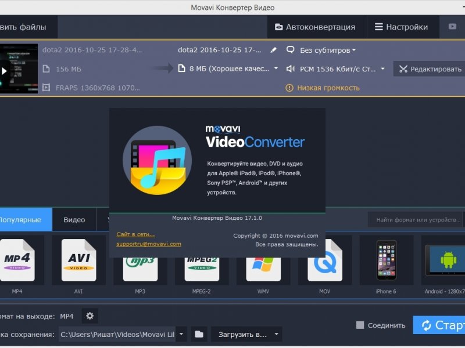Click the output filename dota2 2016-10-25 17-...
Image resolution: width=465 pixels, height=348 pixels.
click(x=220, y=50)
